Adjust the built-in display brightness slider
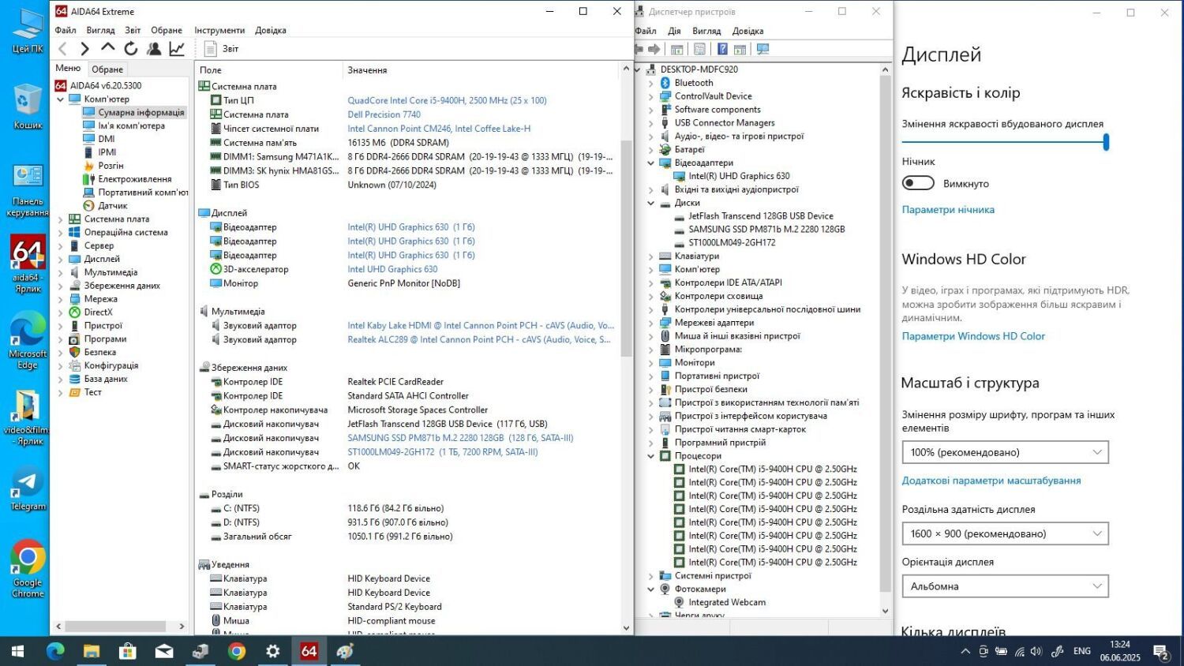1184x666 pixels. coord(1106,142)
